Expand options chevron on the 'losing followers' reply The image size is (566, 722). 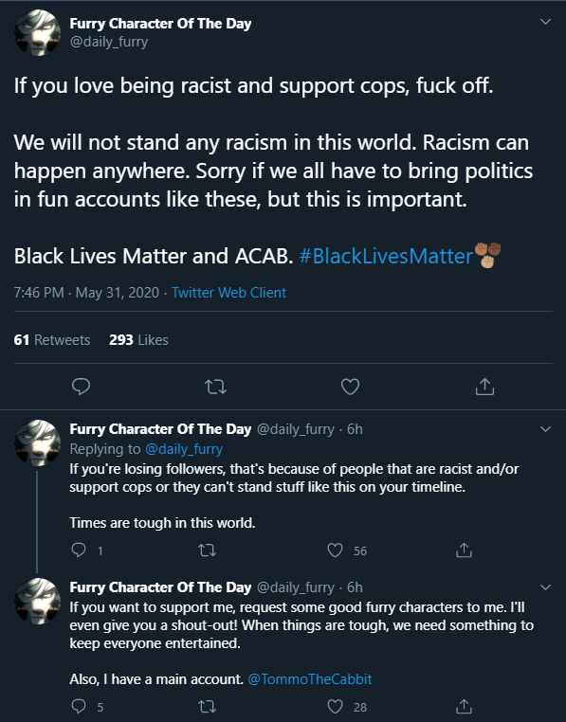(546, 429)
